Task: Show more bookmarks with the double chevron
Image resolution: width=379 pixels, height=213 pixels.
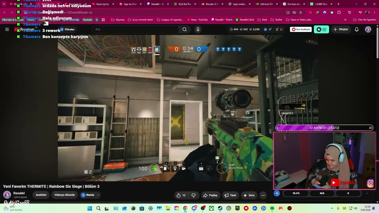Action: (345, 20)
